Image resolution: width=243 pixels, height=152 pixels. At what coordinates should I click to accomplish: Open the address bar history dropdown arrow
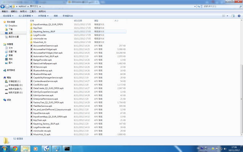(x=195, y=6)
